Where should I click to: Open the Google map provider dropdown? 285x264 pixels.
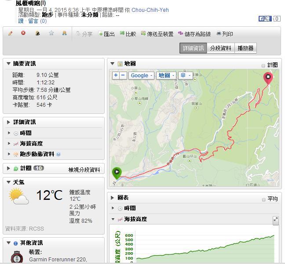click(x=142, y=76)
